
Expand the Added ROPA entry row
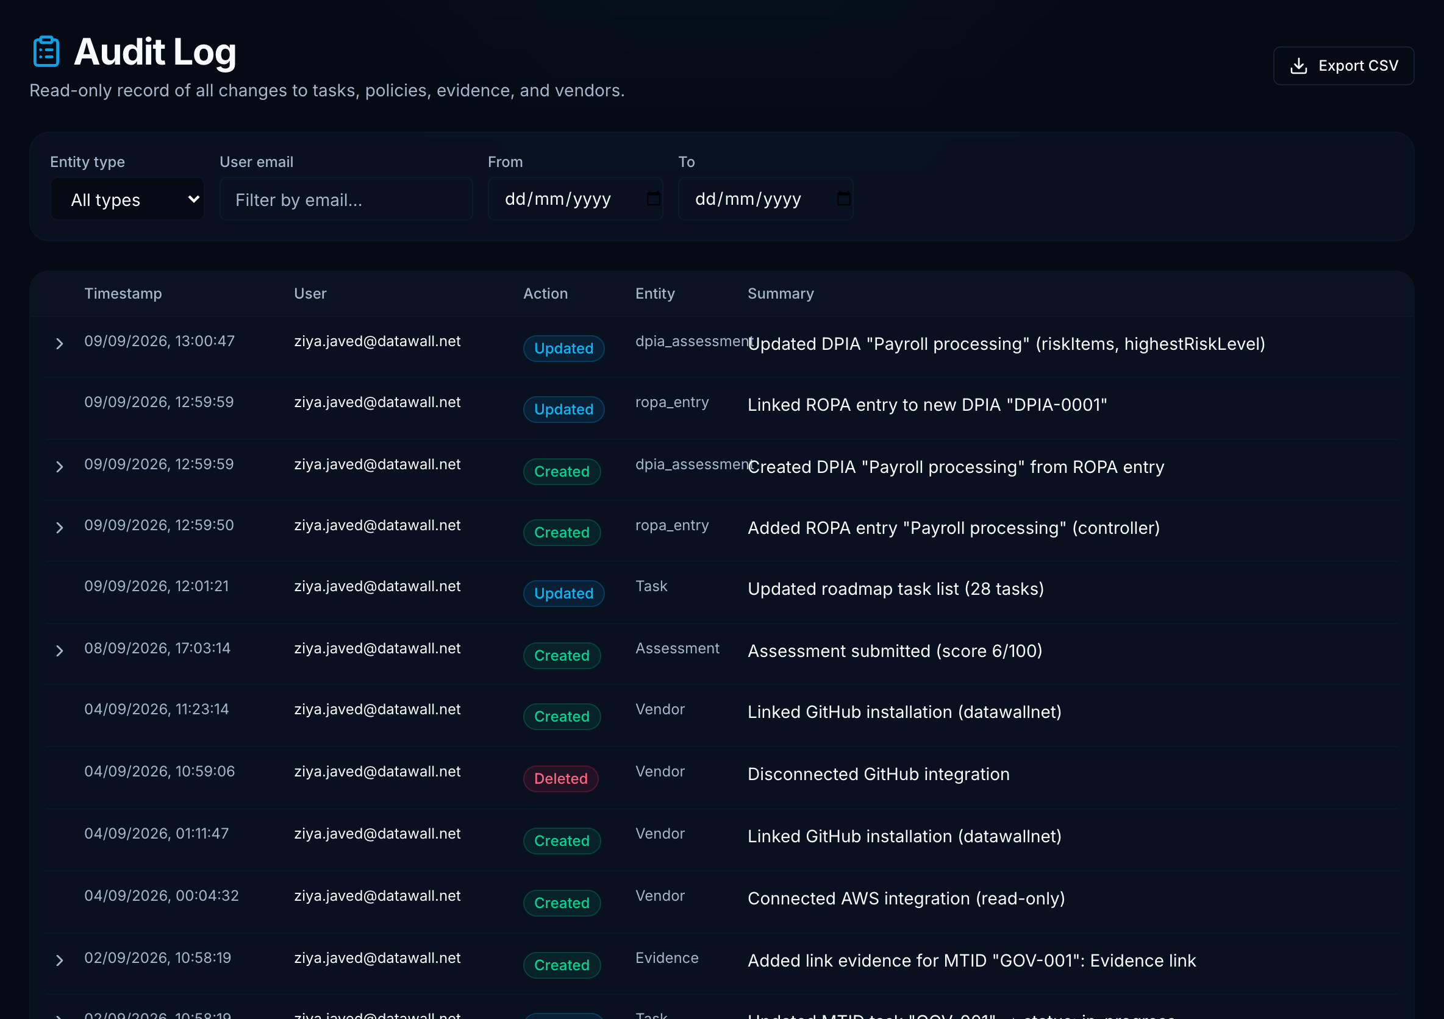click(x=59, y=528)
